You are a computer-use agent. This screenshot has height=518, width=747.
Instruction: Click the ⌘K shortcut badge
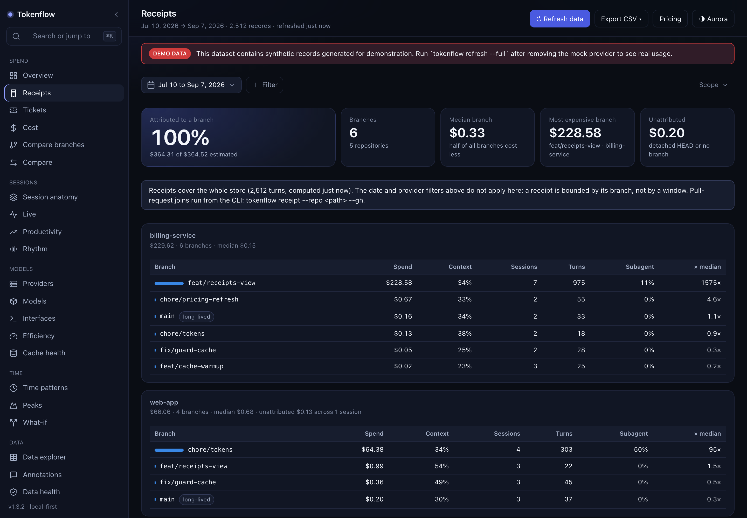pos(109,36)
